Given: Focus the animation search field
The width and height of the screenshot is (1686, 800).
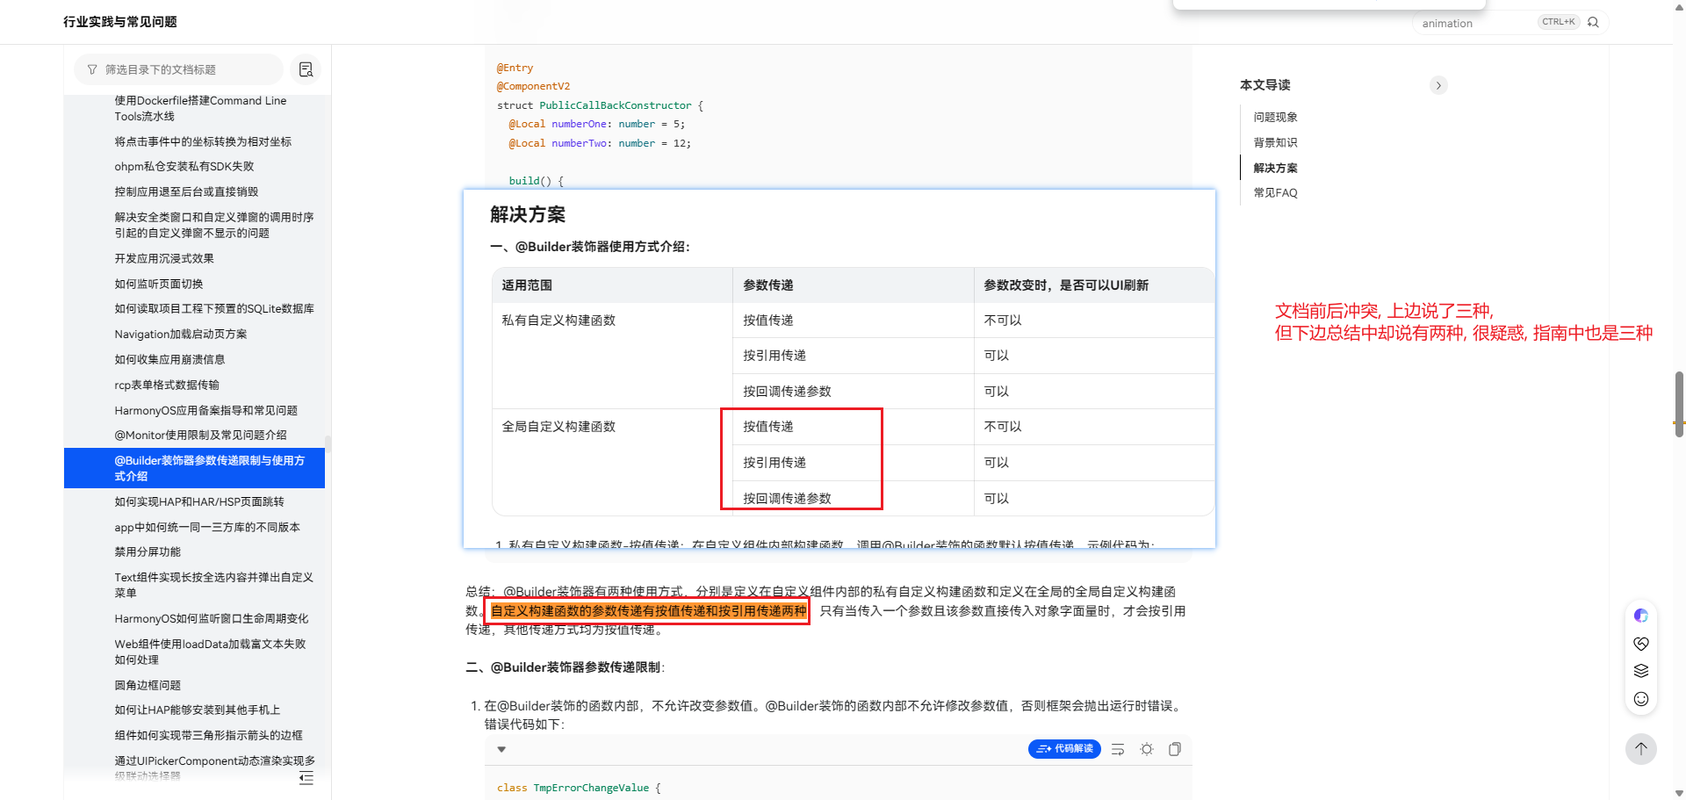Looking at the screenshot, I should pyautogui.click(x=1475, y=24).
